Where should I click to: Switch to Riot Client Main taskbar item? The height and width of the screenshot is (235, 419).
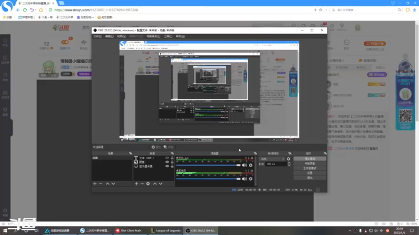129,231
